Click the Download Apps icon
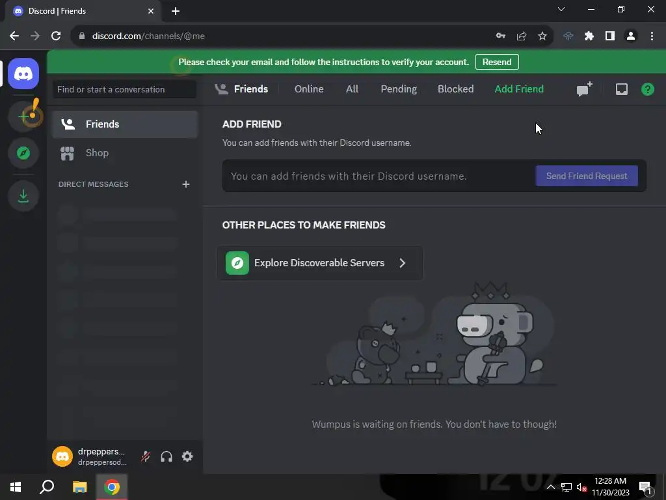666x500 pixels. 23,195
